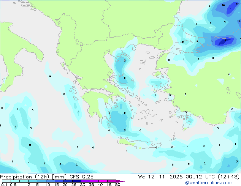Click the '50' legend scale label

pyautogui.click(x=117, y=184)
